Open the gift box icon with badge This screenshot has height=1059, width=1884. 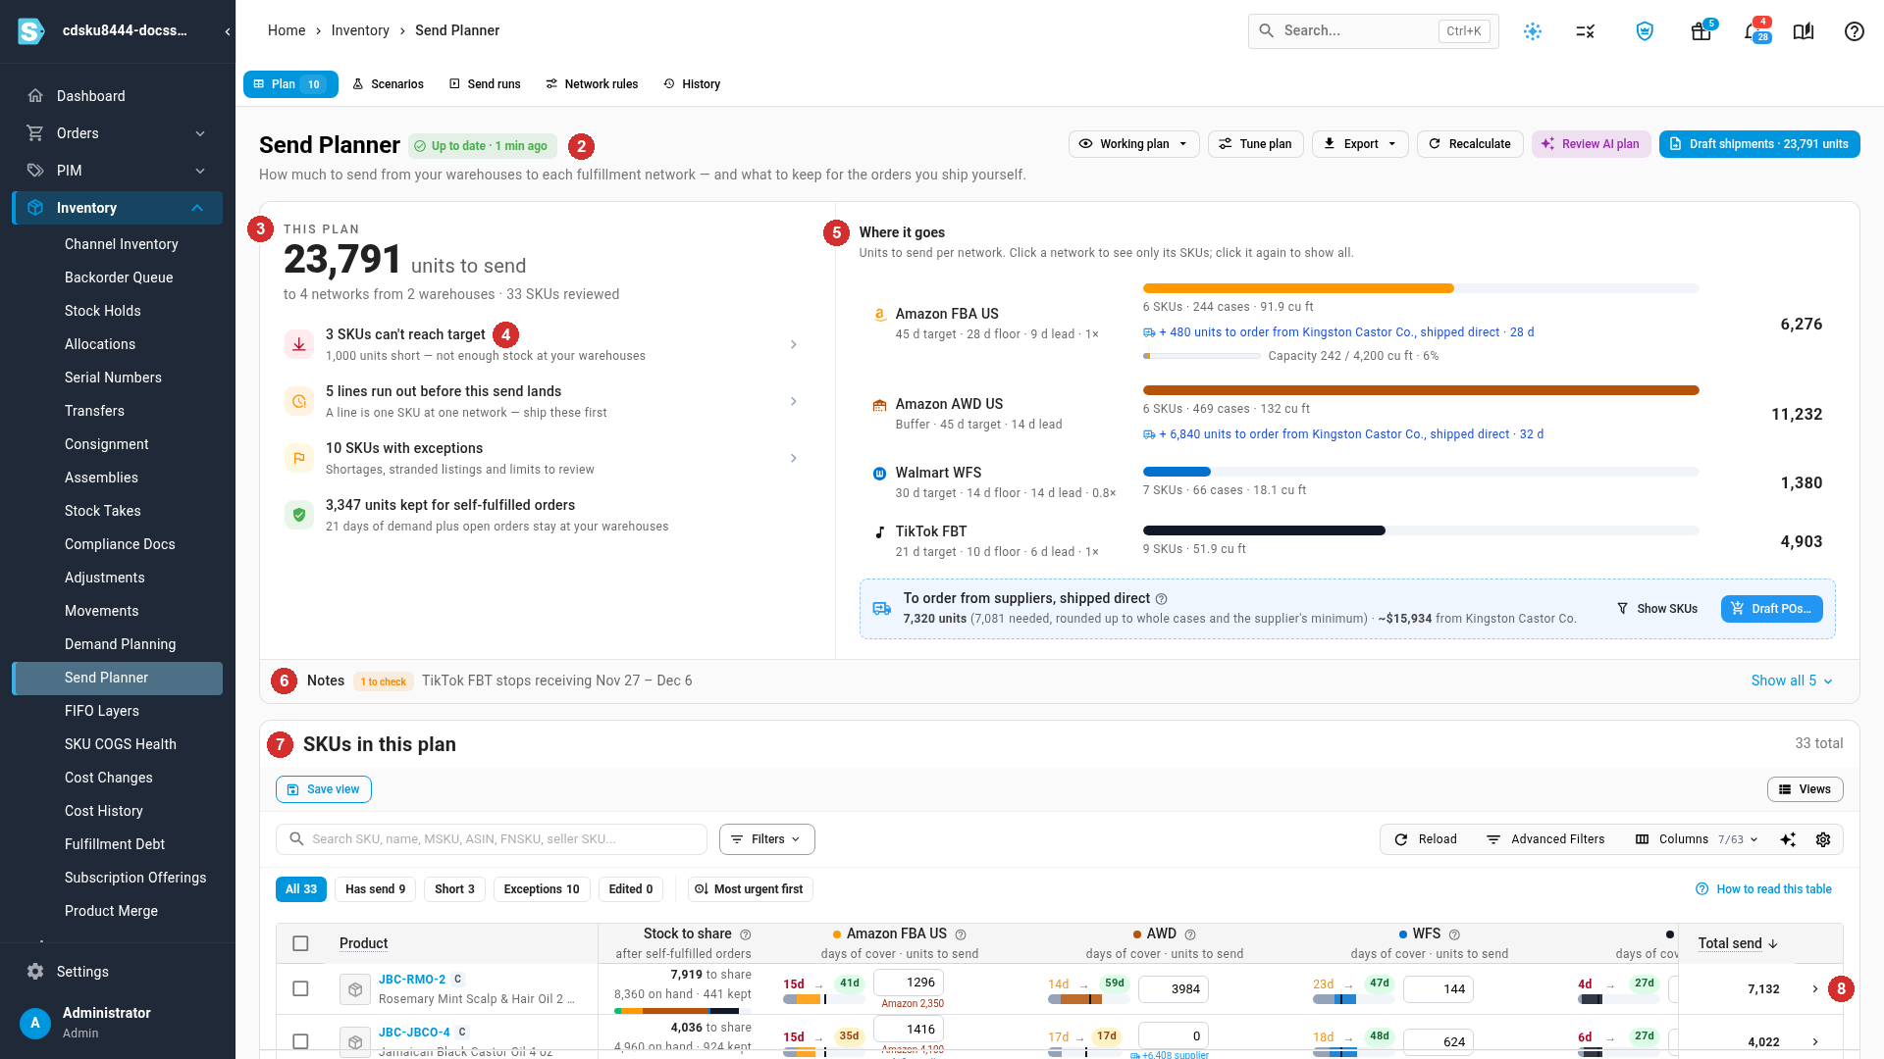[1701, 31]
